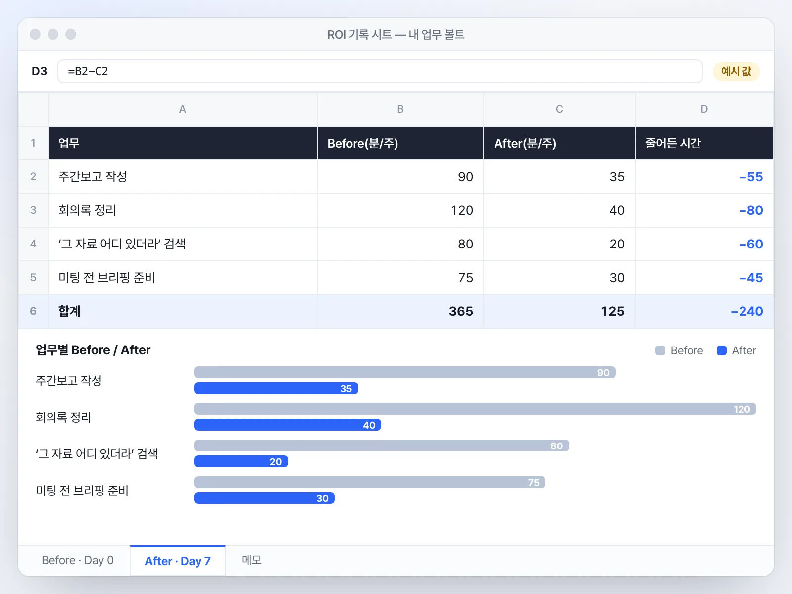Screen dimensions: 792x594
Task: Select row 4 number header
Action: coord(33,244)
